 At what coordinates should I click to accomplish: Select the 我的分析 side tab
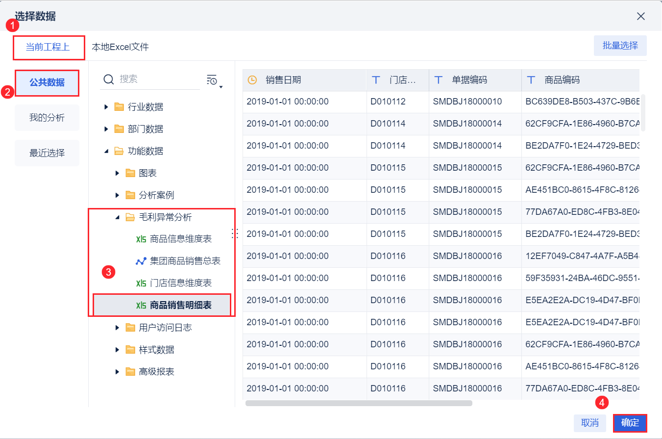tap(47, 118)
